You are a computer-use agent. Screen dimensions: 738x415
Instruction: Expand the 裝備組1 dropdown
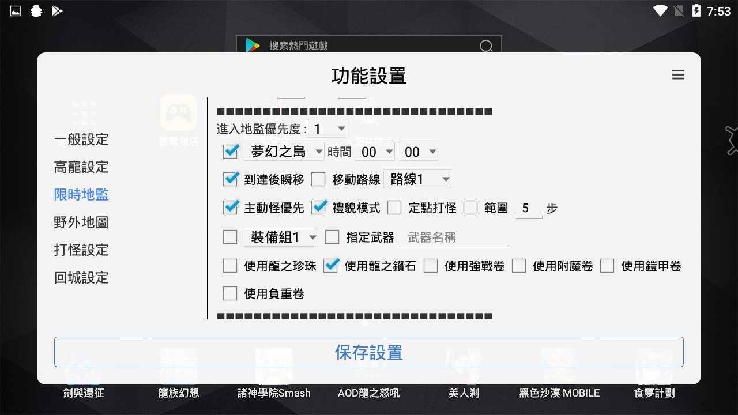click(281, 237)
